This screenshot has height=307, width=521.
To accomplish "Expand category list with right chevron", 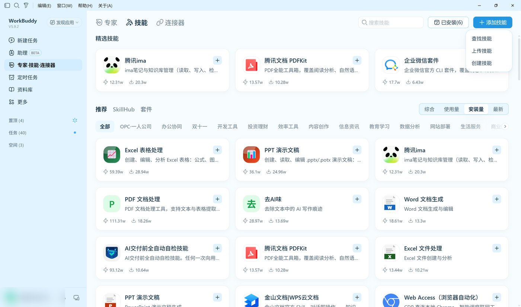I will pos(505,126).
